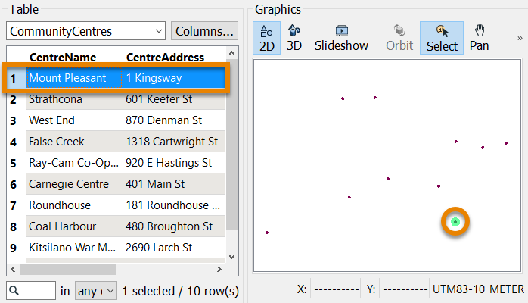This screenshot has height=303, width=528.
Task: Click the table scroll up arrow
Action: click(231, 53)
